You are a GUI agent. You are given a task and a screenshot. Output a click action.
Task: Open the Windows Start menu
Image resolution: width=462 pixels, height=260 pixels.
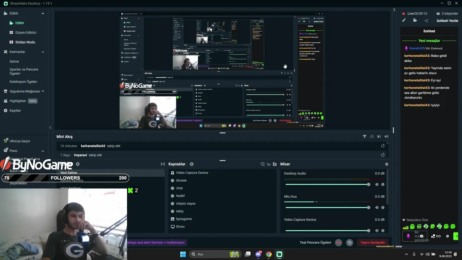coord(183,254)
